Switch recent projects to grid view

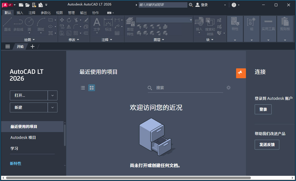pos(92,88)
